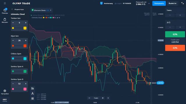Open the Settings gear
This screenshot has width=186, height=104.
tap(5, 92)
